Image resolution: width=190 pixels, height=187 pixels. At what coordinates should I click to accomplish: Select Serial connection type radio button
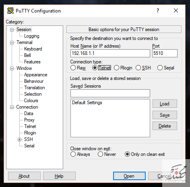[x=160, y=68]
